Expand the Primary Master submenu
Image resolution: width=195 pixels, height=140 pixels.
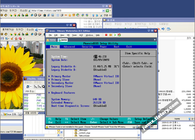(61, 76)
